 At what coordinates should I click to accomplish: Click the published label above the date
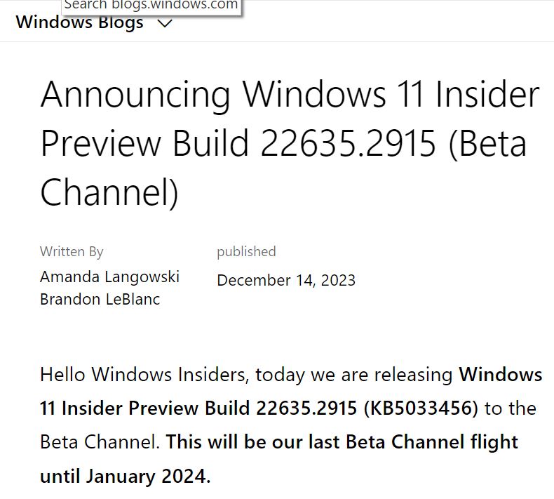click(246, 251)
